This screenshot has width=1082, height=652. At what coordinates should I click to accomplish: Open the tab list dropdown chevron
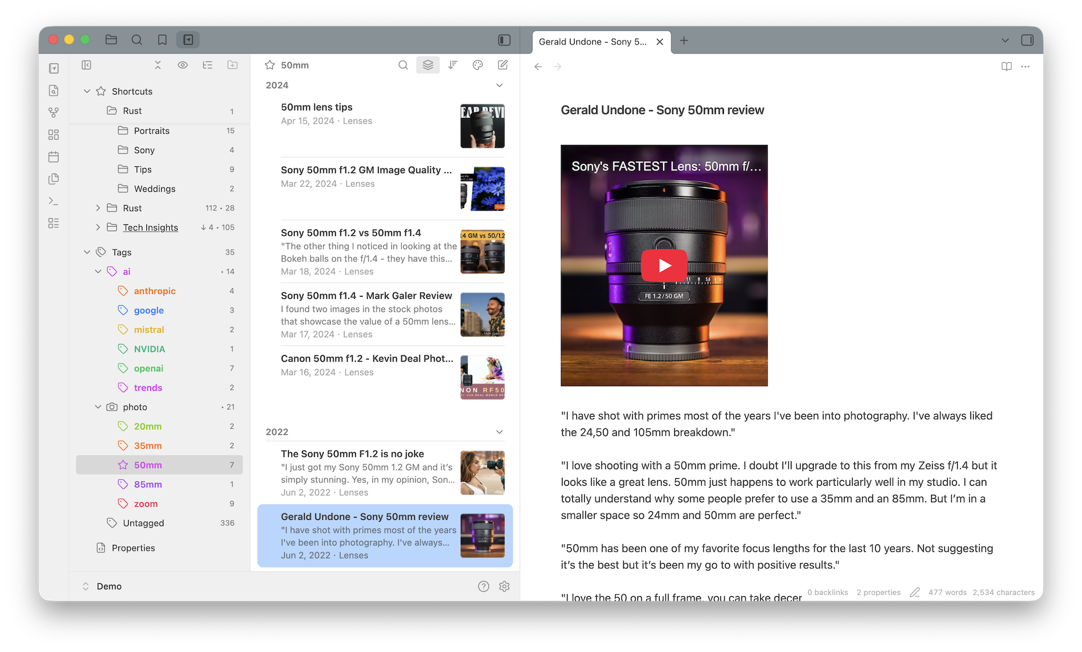(x=1005, y=40)
